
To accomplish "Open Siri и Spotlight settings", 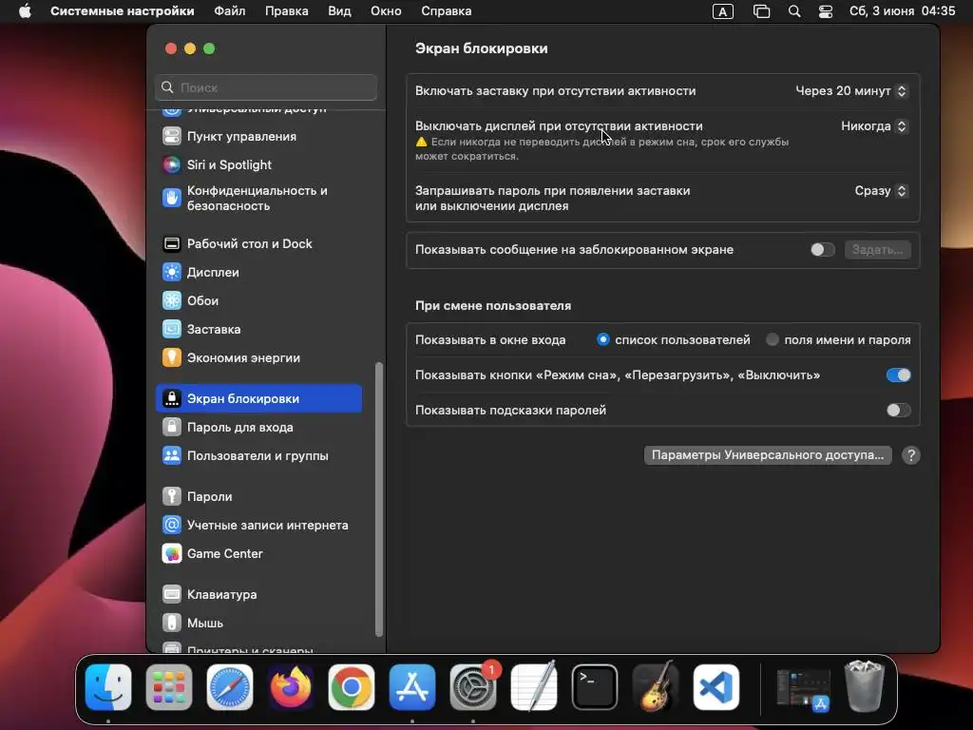I will [x=258, y=164].
